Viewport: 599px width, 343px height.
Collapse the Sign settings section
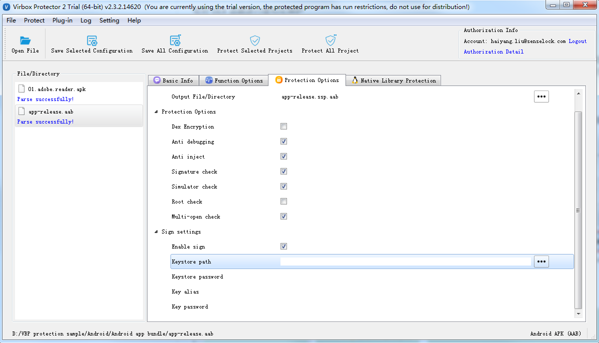coord(156,231)
